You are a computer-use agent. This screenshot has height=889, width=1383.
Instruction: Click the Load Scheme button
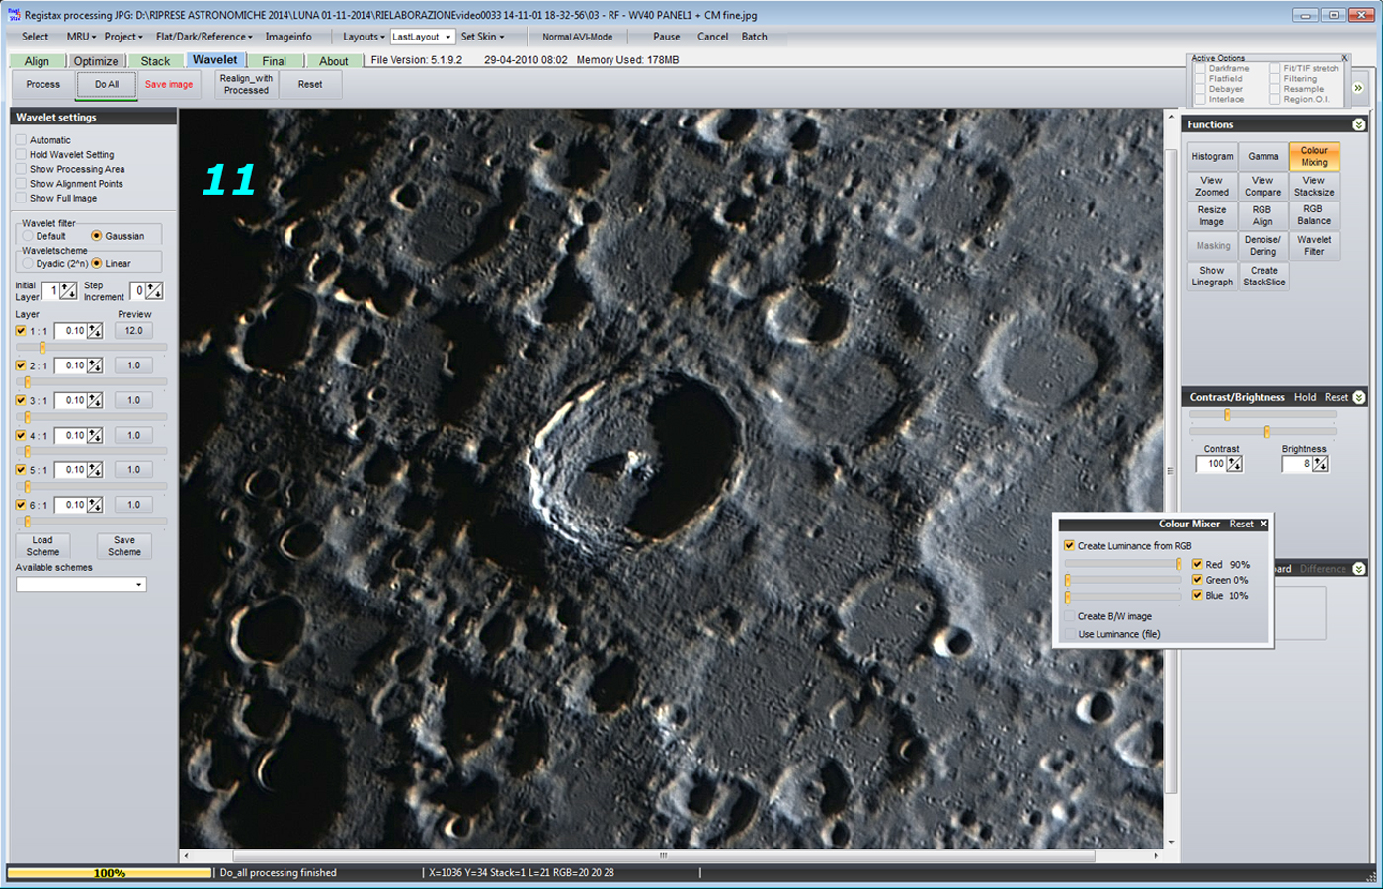pyautogui.click(x=42, y=546)
